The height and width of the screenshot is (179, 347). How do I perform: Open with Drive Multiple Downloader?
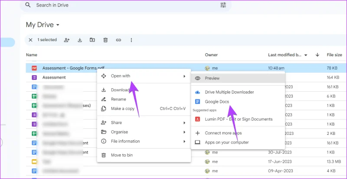(229, 92)
